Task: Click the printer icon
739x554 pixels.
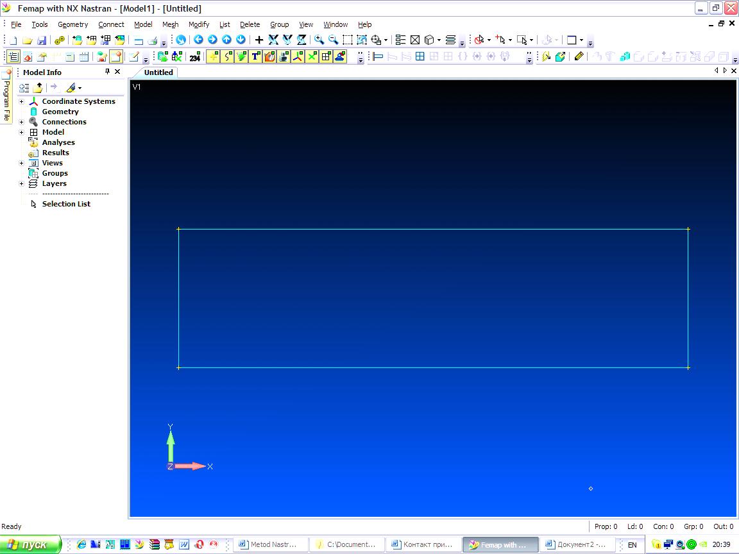Action: pos(152,40)
